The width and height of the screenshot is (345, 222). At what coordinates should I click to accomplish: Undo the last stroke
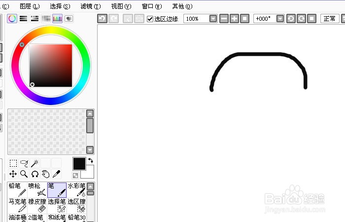(x=103, y=19)
